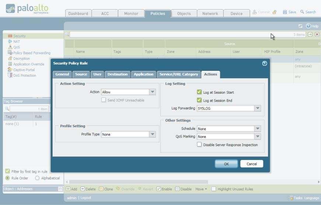Open Tasks from the status bar
The height and width of the screenshot is (205, 321).
[x=291, y=198]
